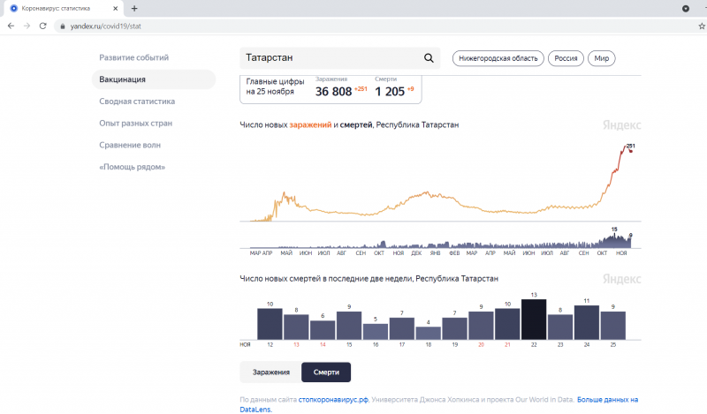The image size is (707, 414).
Task: Click the search magnifier icon
Action: click(429, 57)
